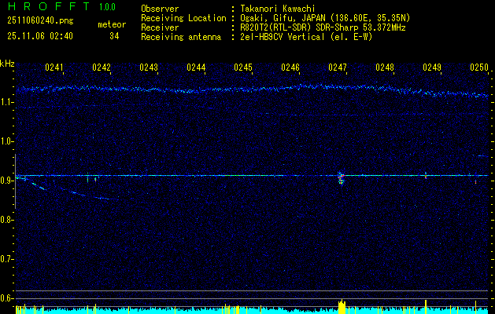Click the 1.0 kHz axis label
This screenshot has height=314, width=495.
point(6,142)
